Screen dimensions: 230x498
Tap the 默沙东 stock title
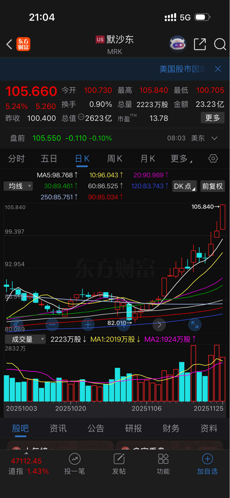pos(120,39)
